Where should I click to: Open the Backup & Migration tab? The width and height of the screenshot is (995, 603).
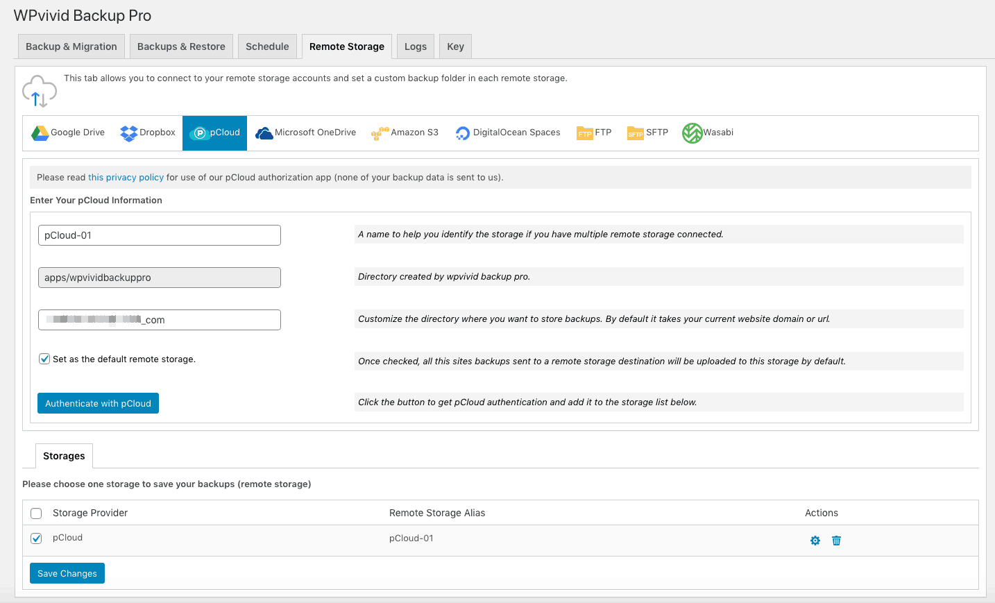coord(71,46)
